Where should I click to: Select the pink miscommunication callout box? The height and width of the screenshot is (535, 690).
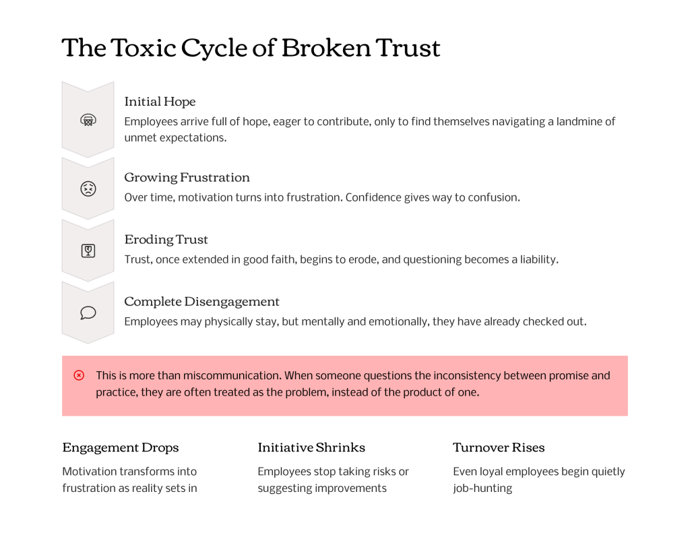(345, 386)
